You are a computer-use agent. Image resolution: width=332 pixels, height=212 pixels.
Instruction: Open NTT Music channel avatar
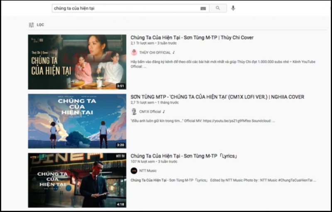(134, 171)
